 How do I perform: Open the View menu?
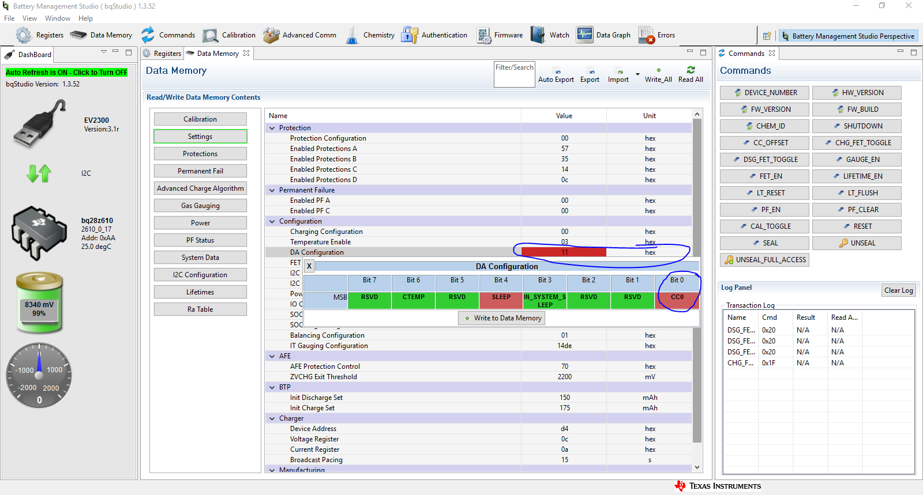29,18
